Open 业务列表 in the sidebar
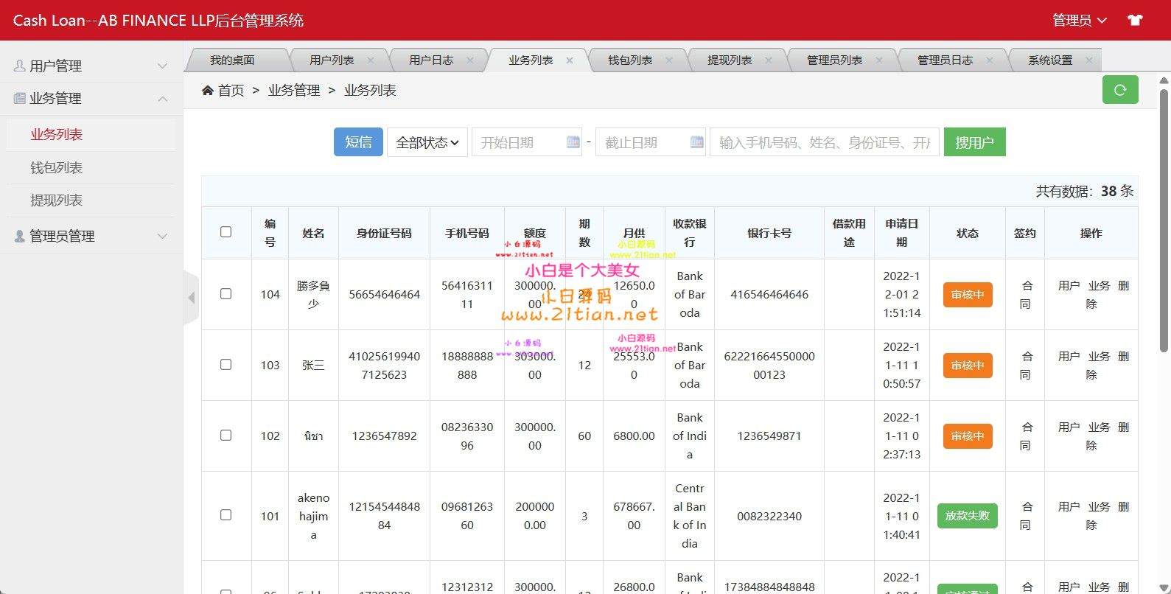Image resolution: width=1171 pixels, height=594 pixels. point(57,135)
